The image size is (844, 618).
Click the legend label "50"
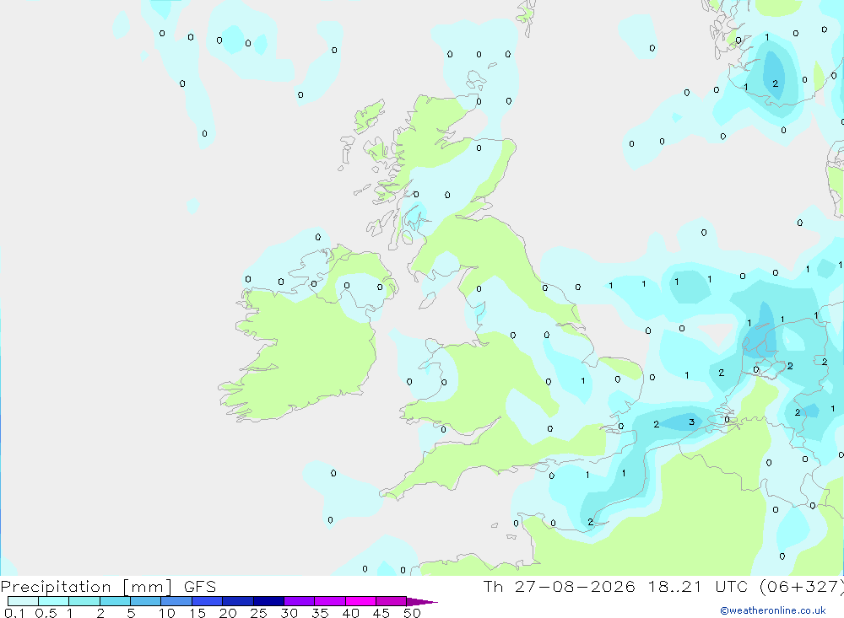coord(412,613)
